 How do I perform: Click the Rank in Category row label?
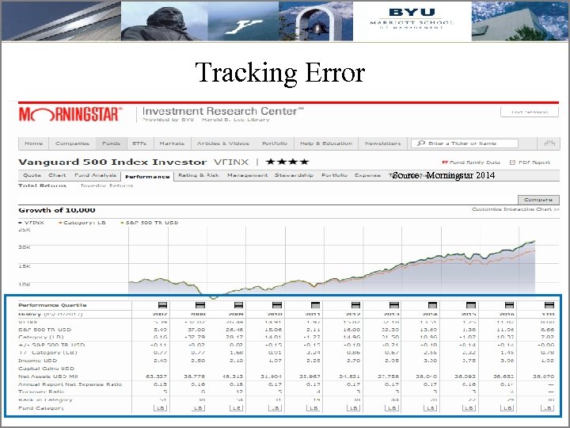click(45, 399)
